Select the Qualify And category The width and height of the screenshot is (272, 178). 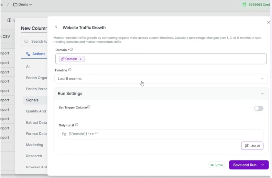coord(36,111)
